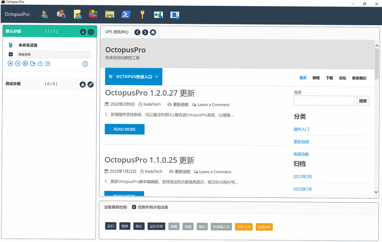Click the colorful cube toolbar icon
Screen dimensions: 382x242
(x=93, y=14)
